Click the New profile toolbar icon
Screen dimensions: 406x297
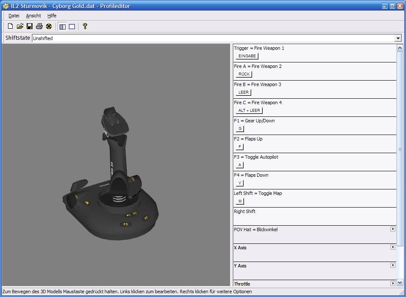click(x=10, y=26)
